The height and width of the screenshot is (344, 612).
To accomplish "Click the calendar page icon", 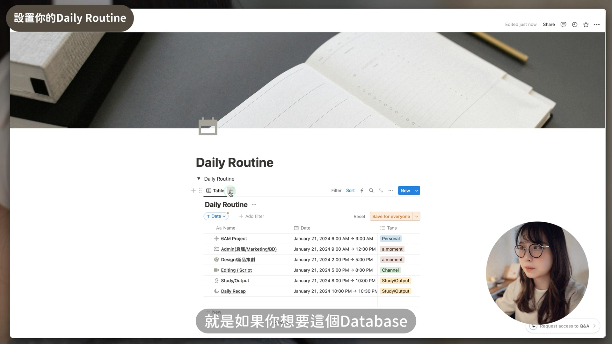I will (x=208, y=127).
